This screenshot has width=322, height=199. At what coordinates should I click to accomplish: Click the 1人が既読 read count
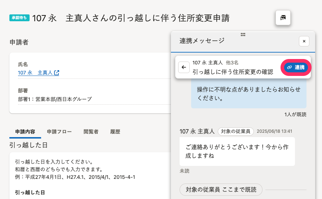pyautogui.click(x=295, y=114)
